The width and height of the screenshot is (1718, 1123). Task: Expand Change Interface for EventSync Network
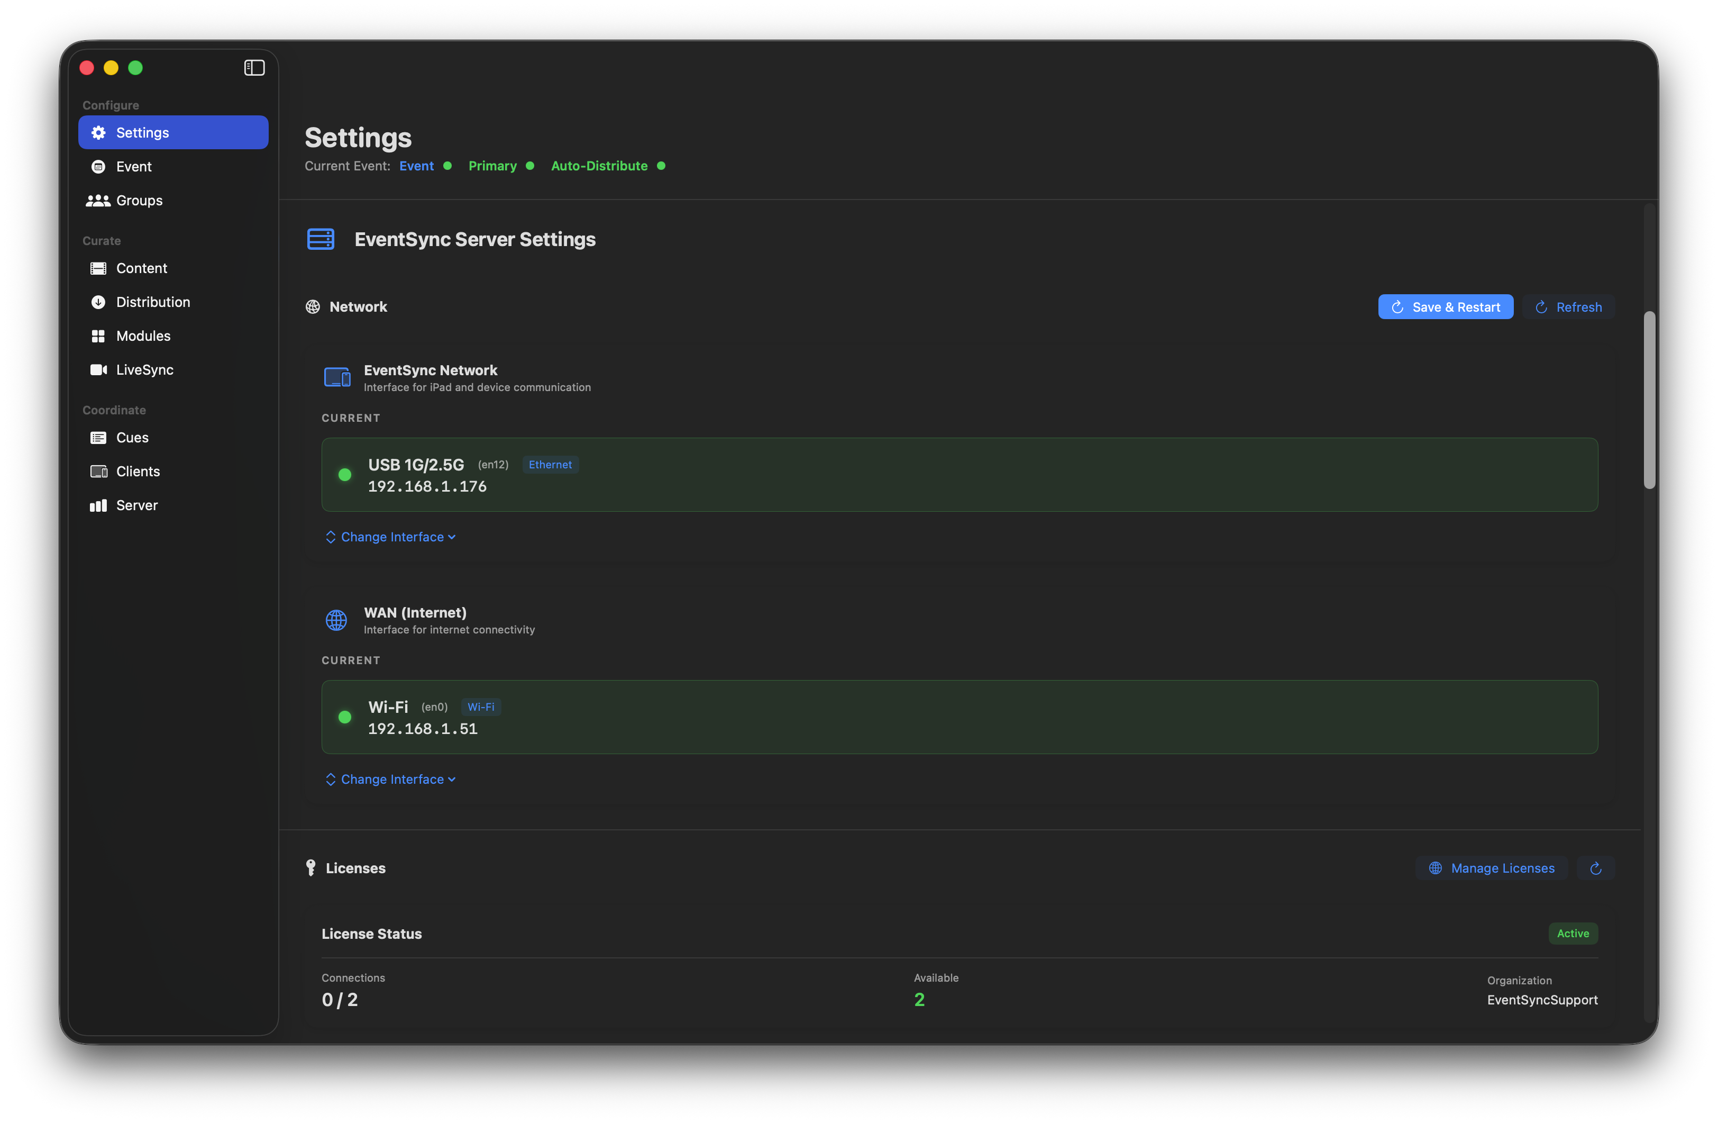(390, 537)
